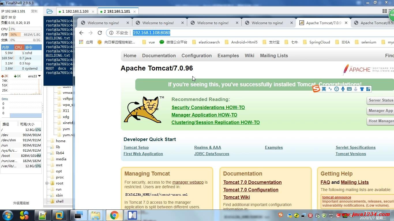Open the 微信公众平台 bookmark
The height and width of the screenshot is (221, 394).
(x=173, y=42)
